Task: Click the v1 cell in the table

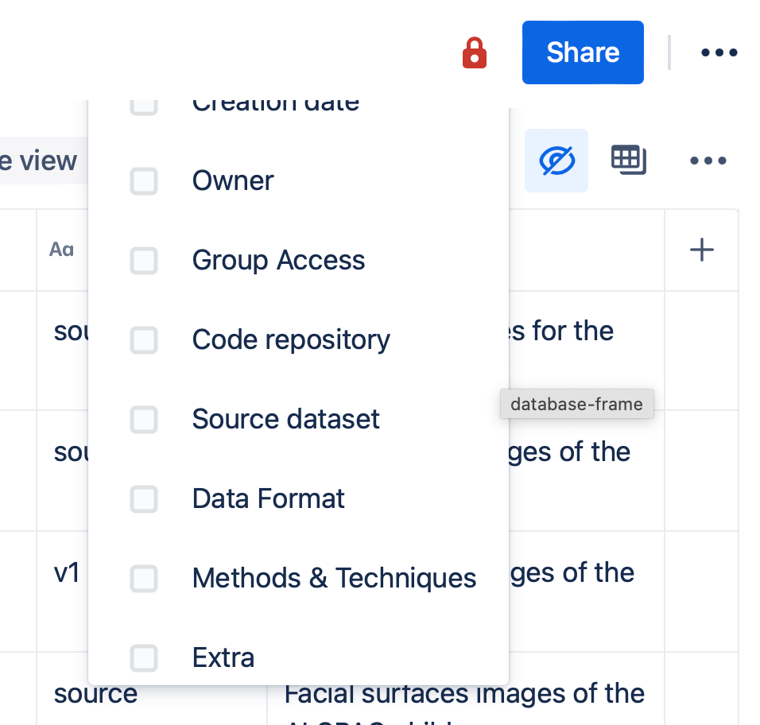Action: pyautogui.click(x=67, y=573)
